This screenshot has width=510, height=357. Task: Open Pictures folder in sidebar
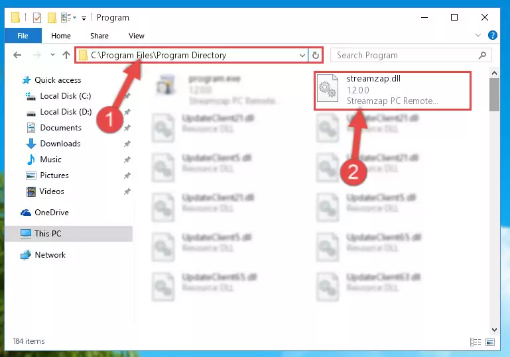[54, 176]
